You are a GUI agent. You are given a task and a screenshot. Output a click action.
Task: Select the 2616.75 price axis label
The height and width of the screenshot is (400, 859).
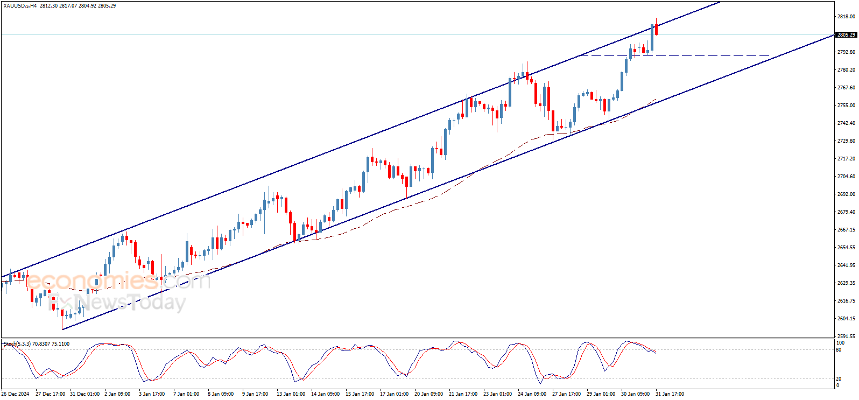846,301
